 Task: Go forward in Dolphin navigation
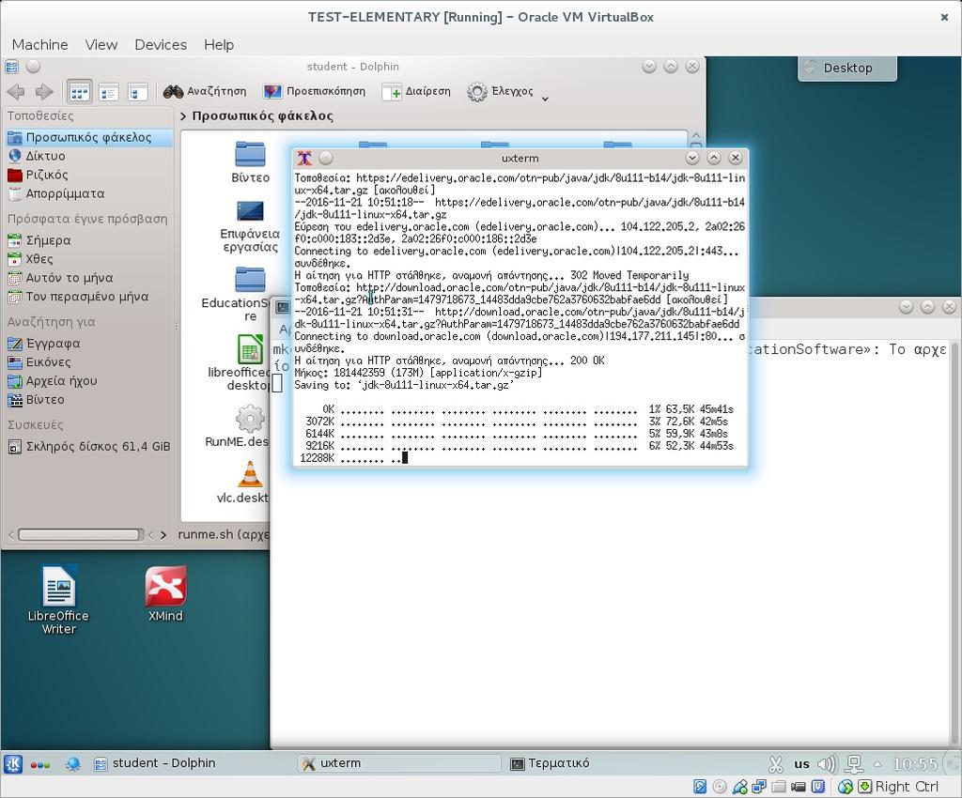pos(43,92)
